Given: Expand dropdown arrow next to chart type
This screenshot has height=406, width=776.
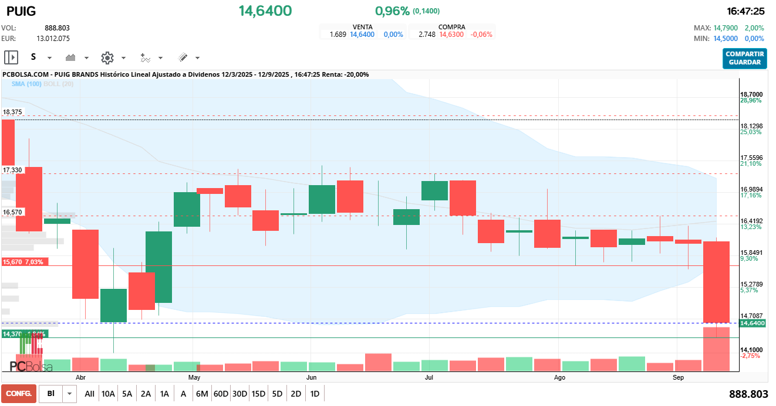Looking at the screenshot, I should [x=86, y=58].
